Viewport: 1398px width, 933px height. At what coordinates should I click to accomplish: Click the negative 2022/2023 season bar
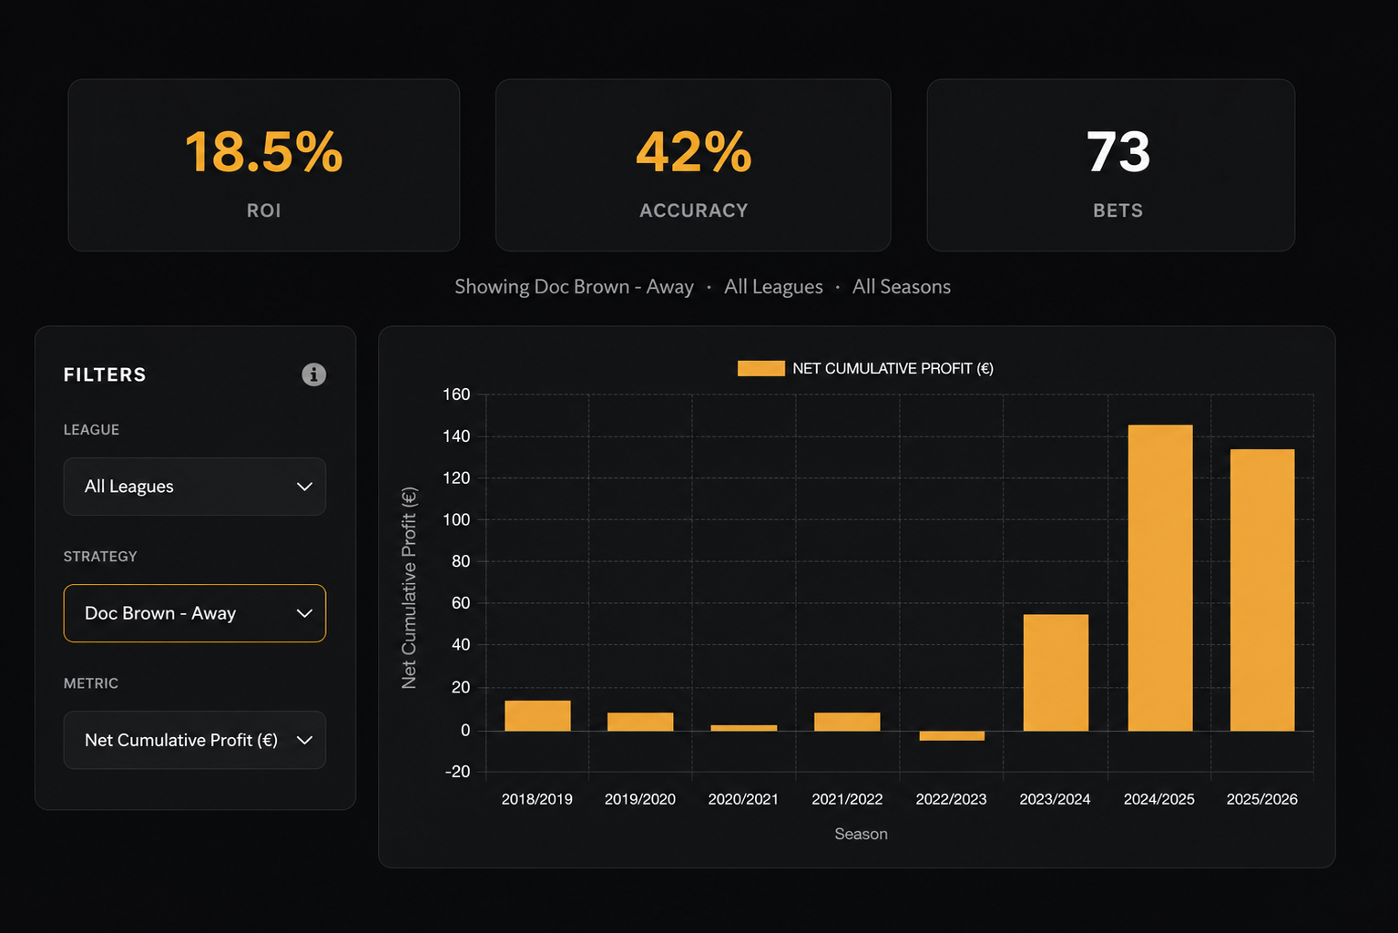(x=952, y=735)
